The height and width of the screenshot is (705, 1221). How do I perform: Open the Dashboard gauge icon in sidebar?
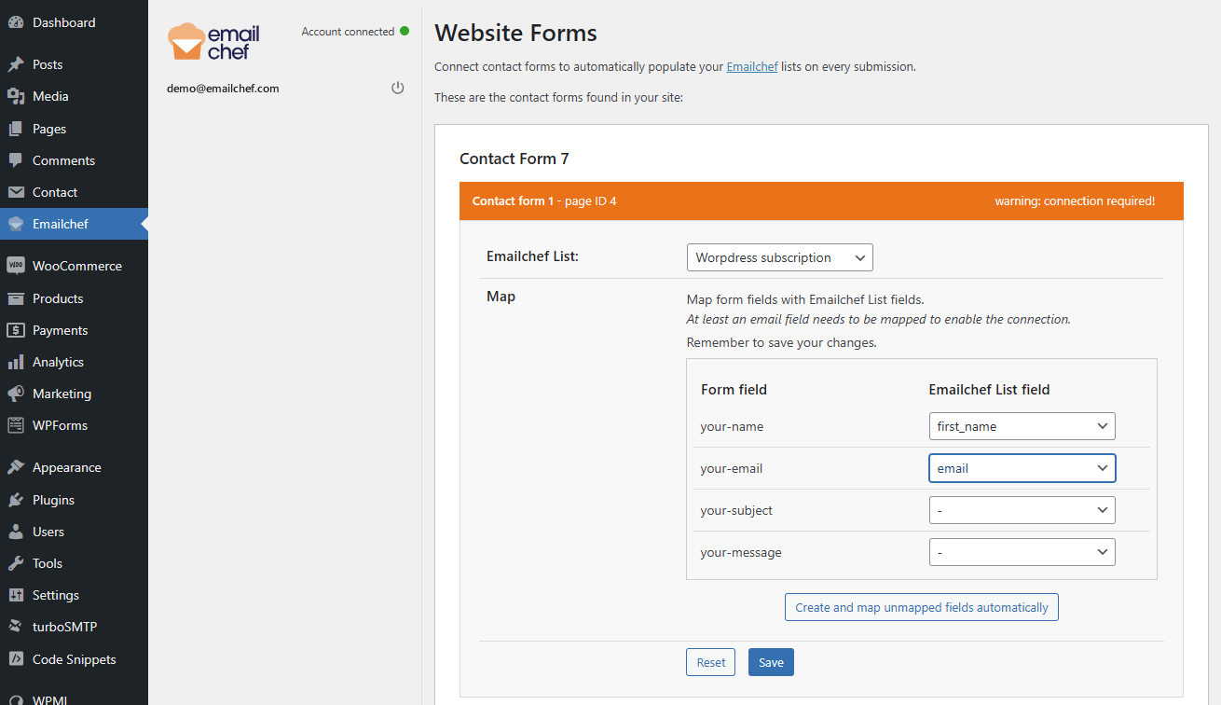pos(16,22)
